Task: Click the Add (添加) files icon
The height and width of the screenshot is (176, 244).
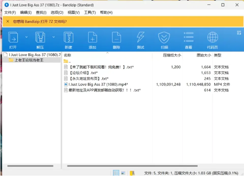Action: coord(93,37)
